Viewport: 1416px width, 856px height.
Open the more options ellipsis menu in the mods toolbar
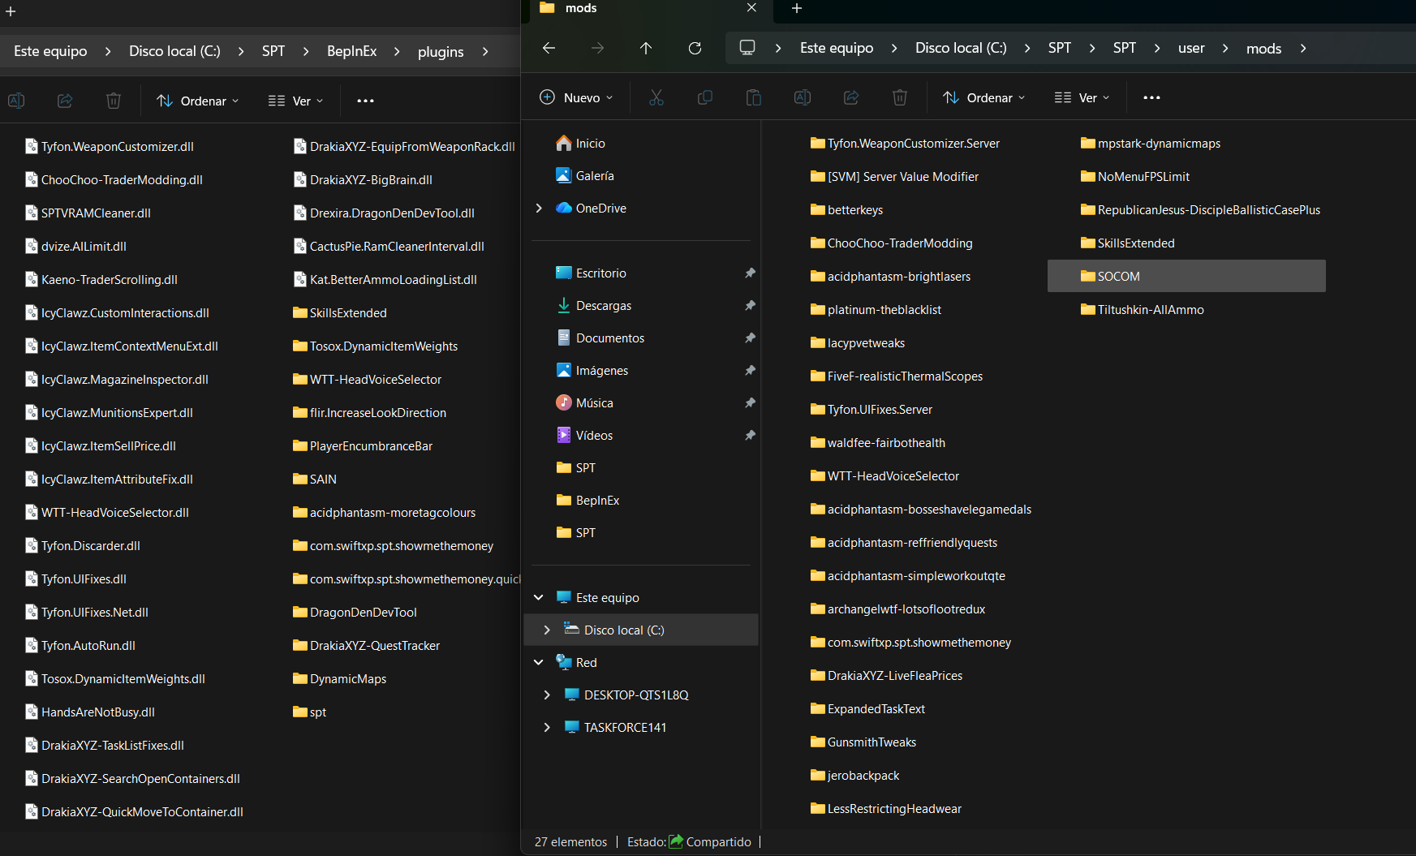(x=1151, y=97)
